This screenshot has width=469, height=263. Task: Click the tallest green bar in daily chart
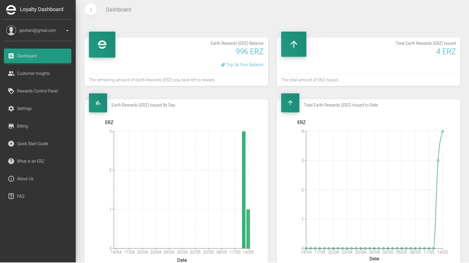point(244,190)
